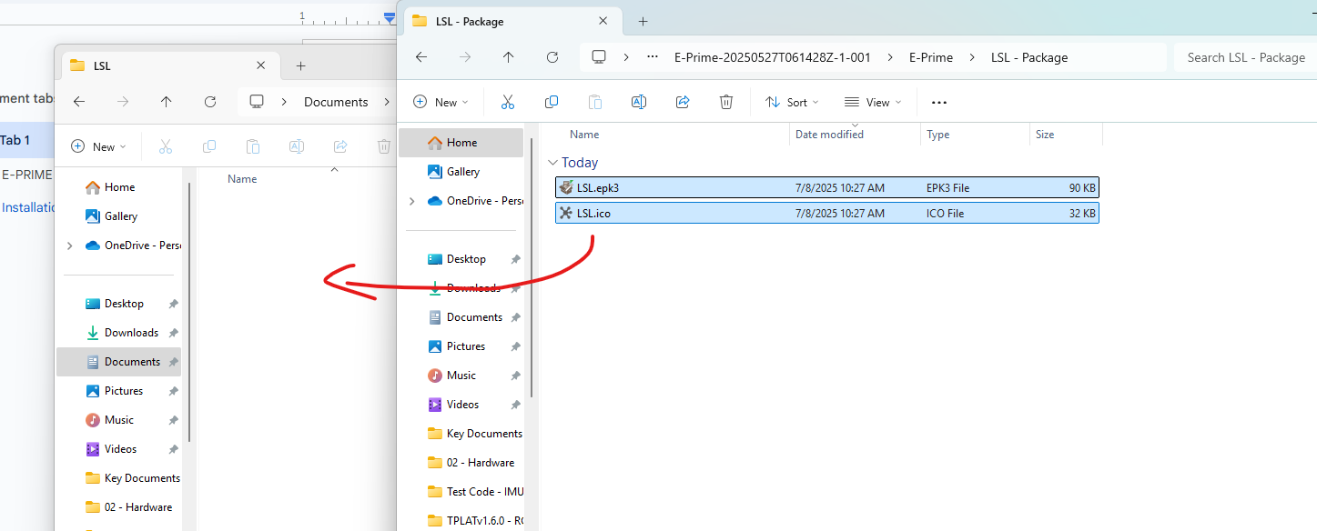Image resolution: width=1317 pixels, height=531 pixels.
Task: Open New dropdown in the LSL window
Action: tap(99, 146)
